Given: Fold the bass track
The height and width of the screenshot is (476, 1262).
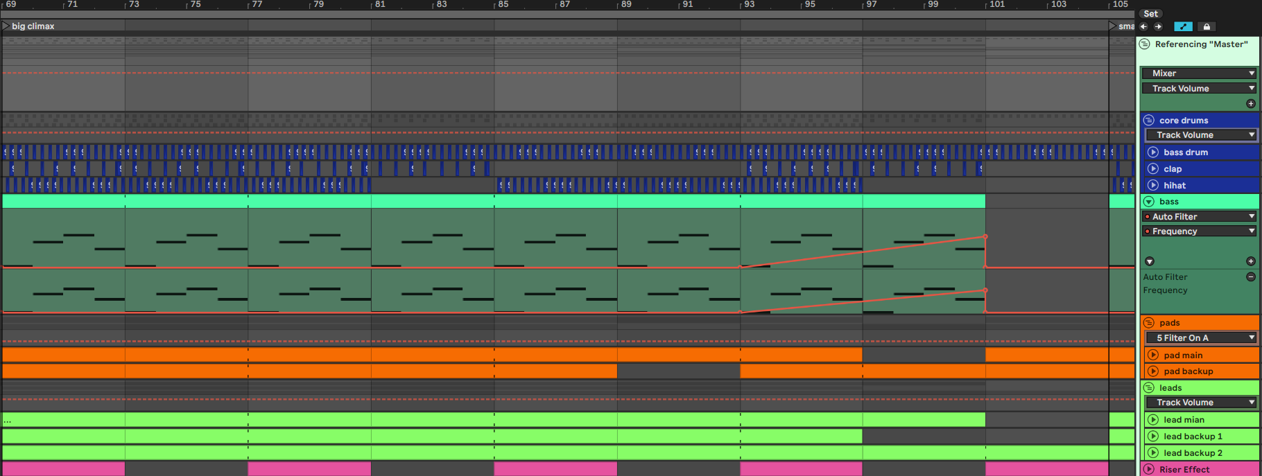Looking at the screenshot, I should 1149,202.
